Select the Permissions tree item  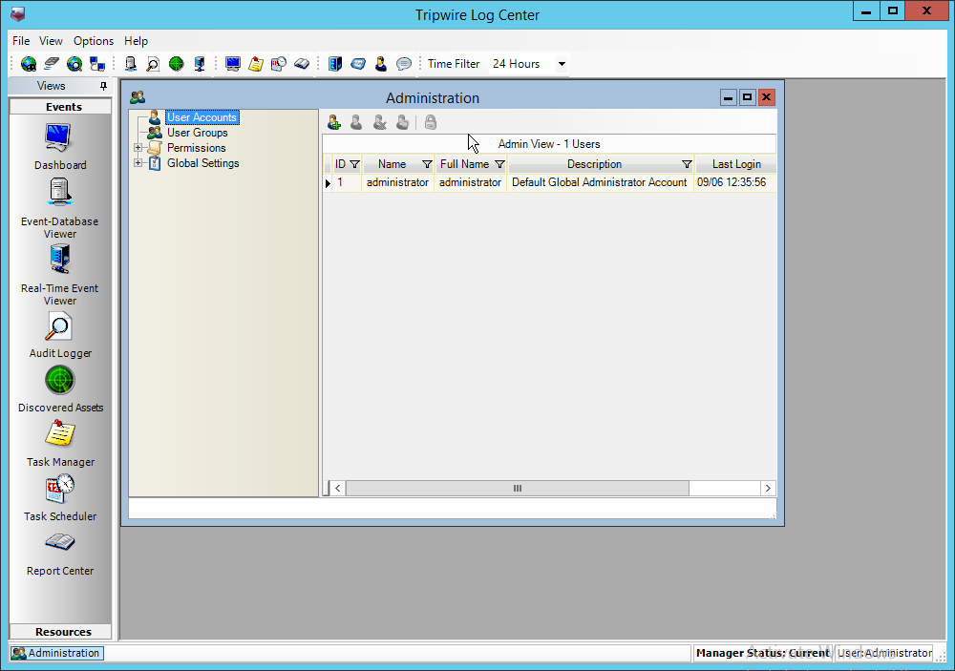tap(196, 148)
